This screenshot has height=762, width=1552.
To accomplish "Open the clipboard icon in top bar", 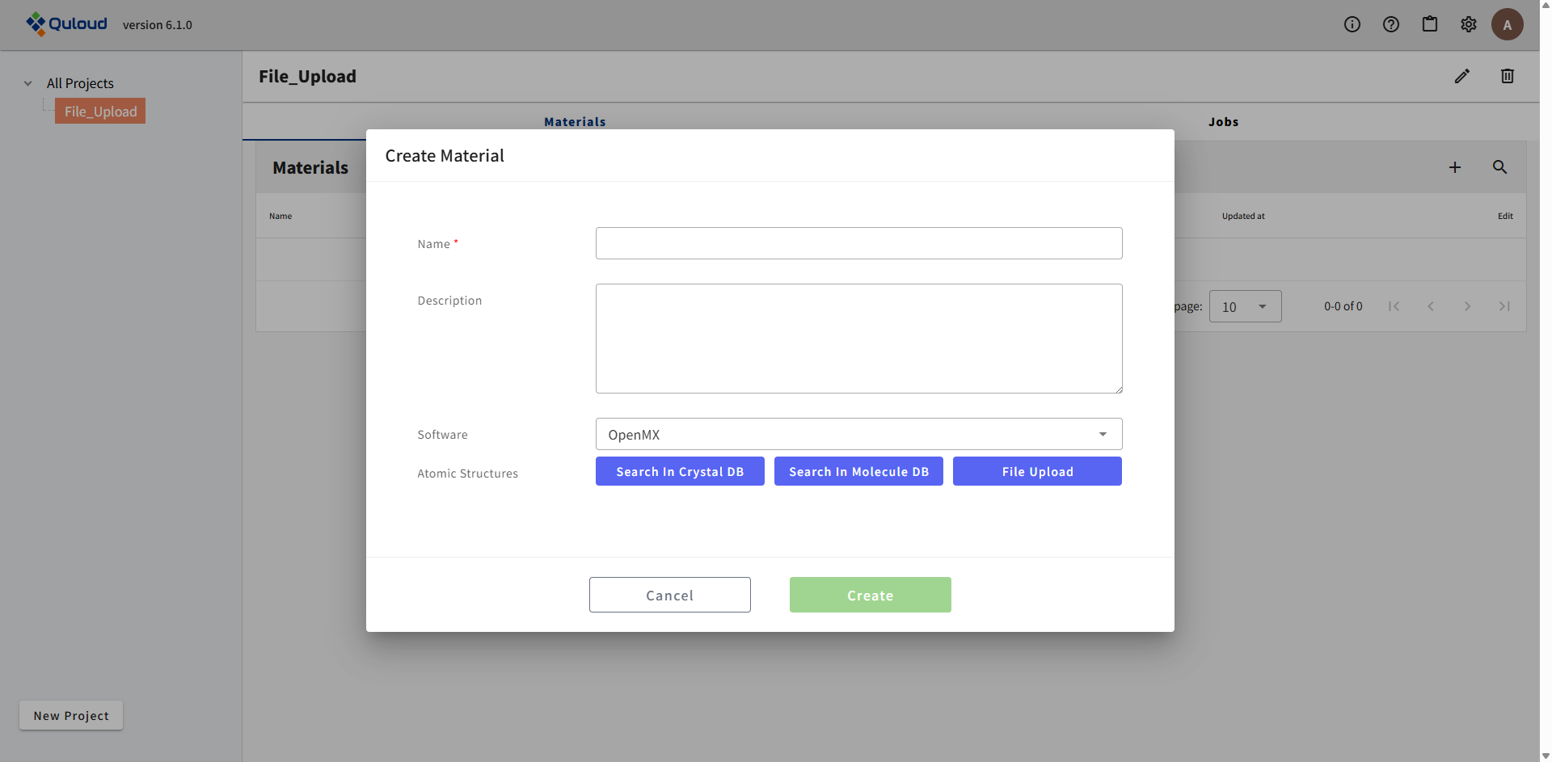I will click(x=1429, y=24).
